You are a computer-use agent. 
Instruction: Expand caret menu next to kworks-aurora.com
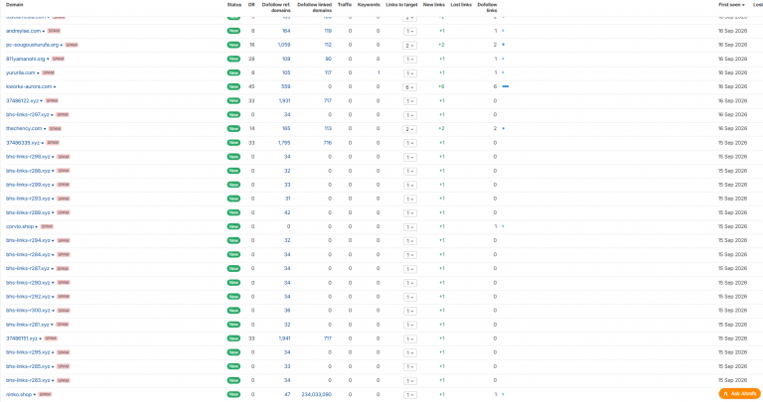point(55,87)
